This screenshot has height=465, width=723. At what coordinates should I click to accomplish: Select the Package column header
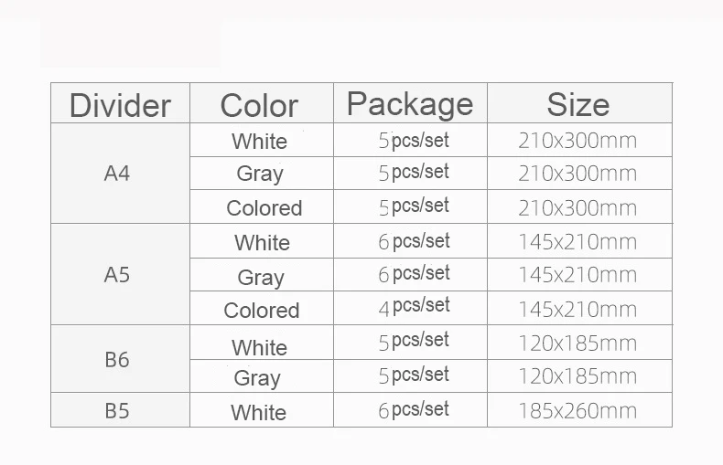[410, 104]
